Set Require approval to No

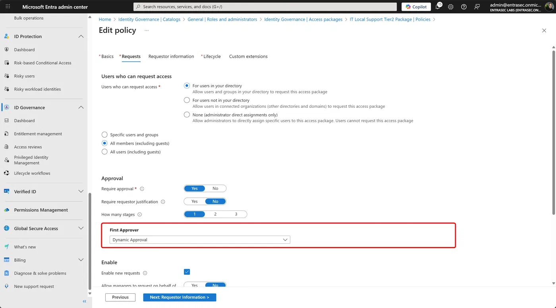pyautogui.click(x=215, y=189)
